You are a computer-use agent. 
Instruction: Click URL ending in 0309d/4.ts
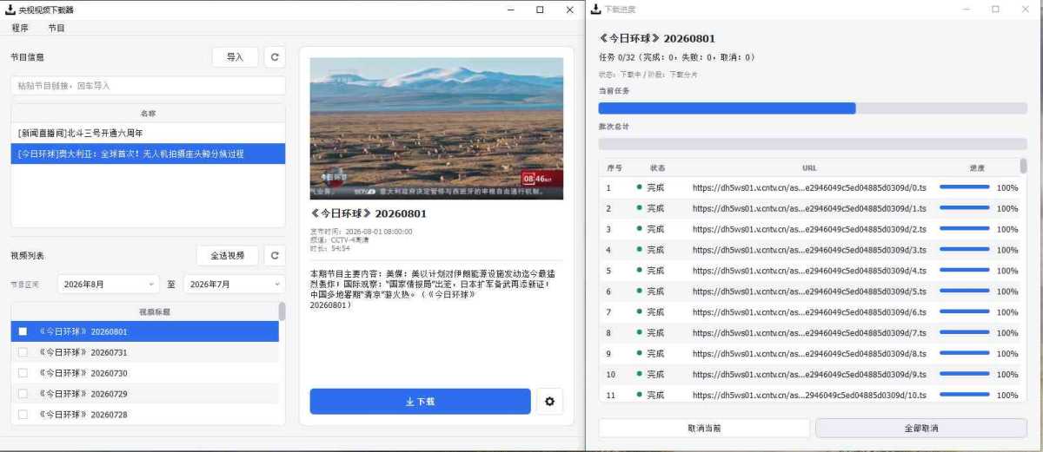pyautogui.click(x=809, y=271)
